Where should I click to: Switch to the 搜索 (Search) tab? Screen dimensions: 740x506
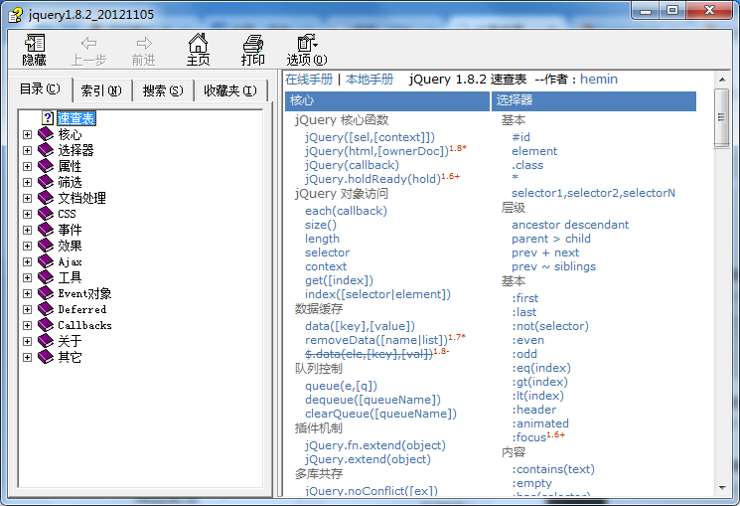(162, 90)
